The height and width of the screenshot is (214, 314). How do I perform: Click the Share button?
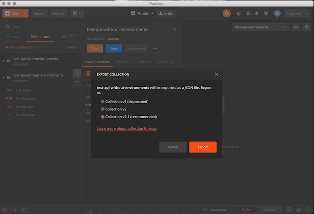(95, 49)
